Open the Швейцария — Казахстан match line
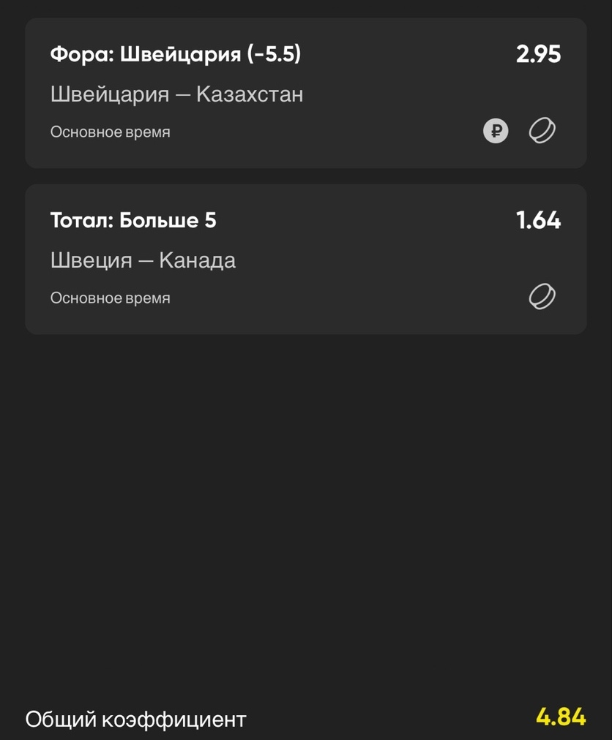Screen dimensions: 612x740 [x=176, y=94]
